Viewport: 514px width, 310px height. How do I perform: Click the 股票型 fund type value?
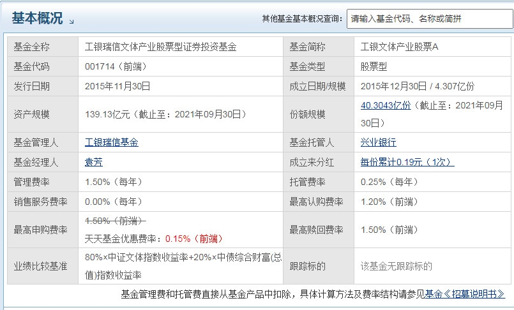click(374, 66)
